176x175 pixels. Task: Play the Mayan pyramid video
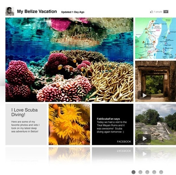pos(144,139)
